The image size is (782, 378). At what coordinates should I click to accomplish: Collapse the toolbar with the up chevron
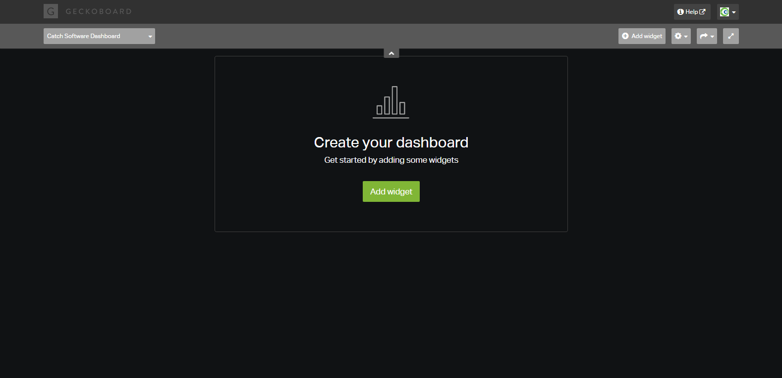click(x=391, y=53)
